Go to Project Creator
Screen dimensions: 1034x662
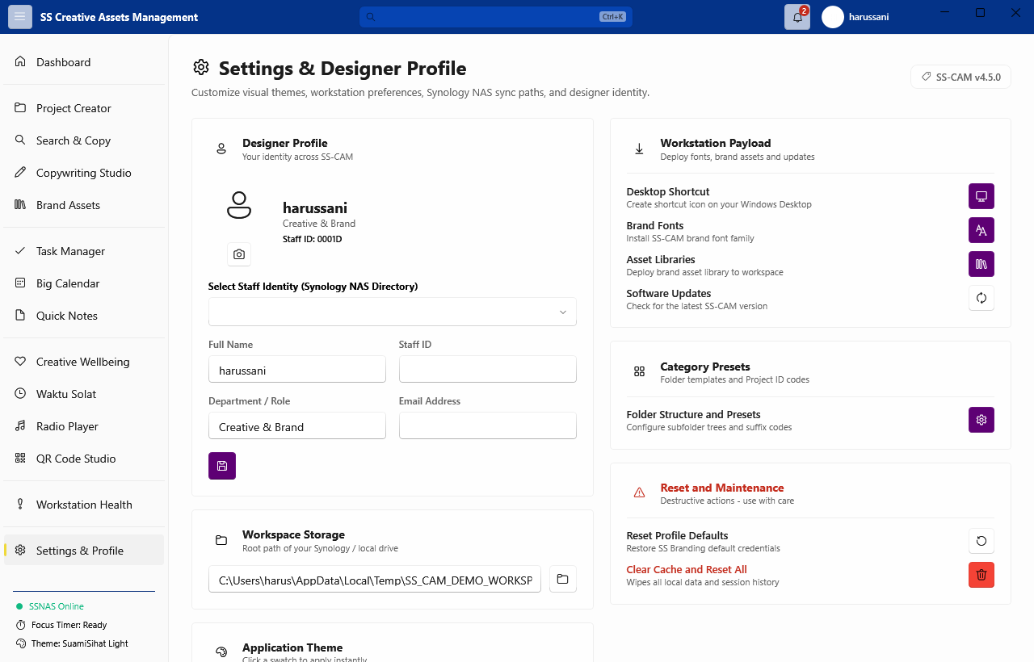(84, 108)
